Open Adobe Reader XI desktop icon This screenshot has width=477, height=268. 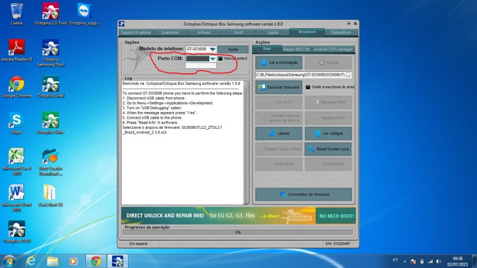point(16,50)
